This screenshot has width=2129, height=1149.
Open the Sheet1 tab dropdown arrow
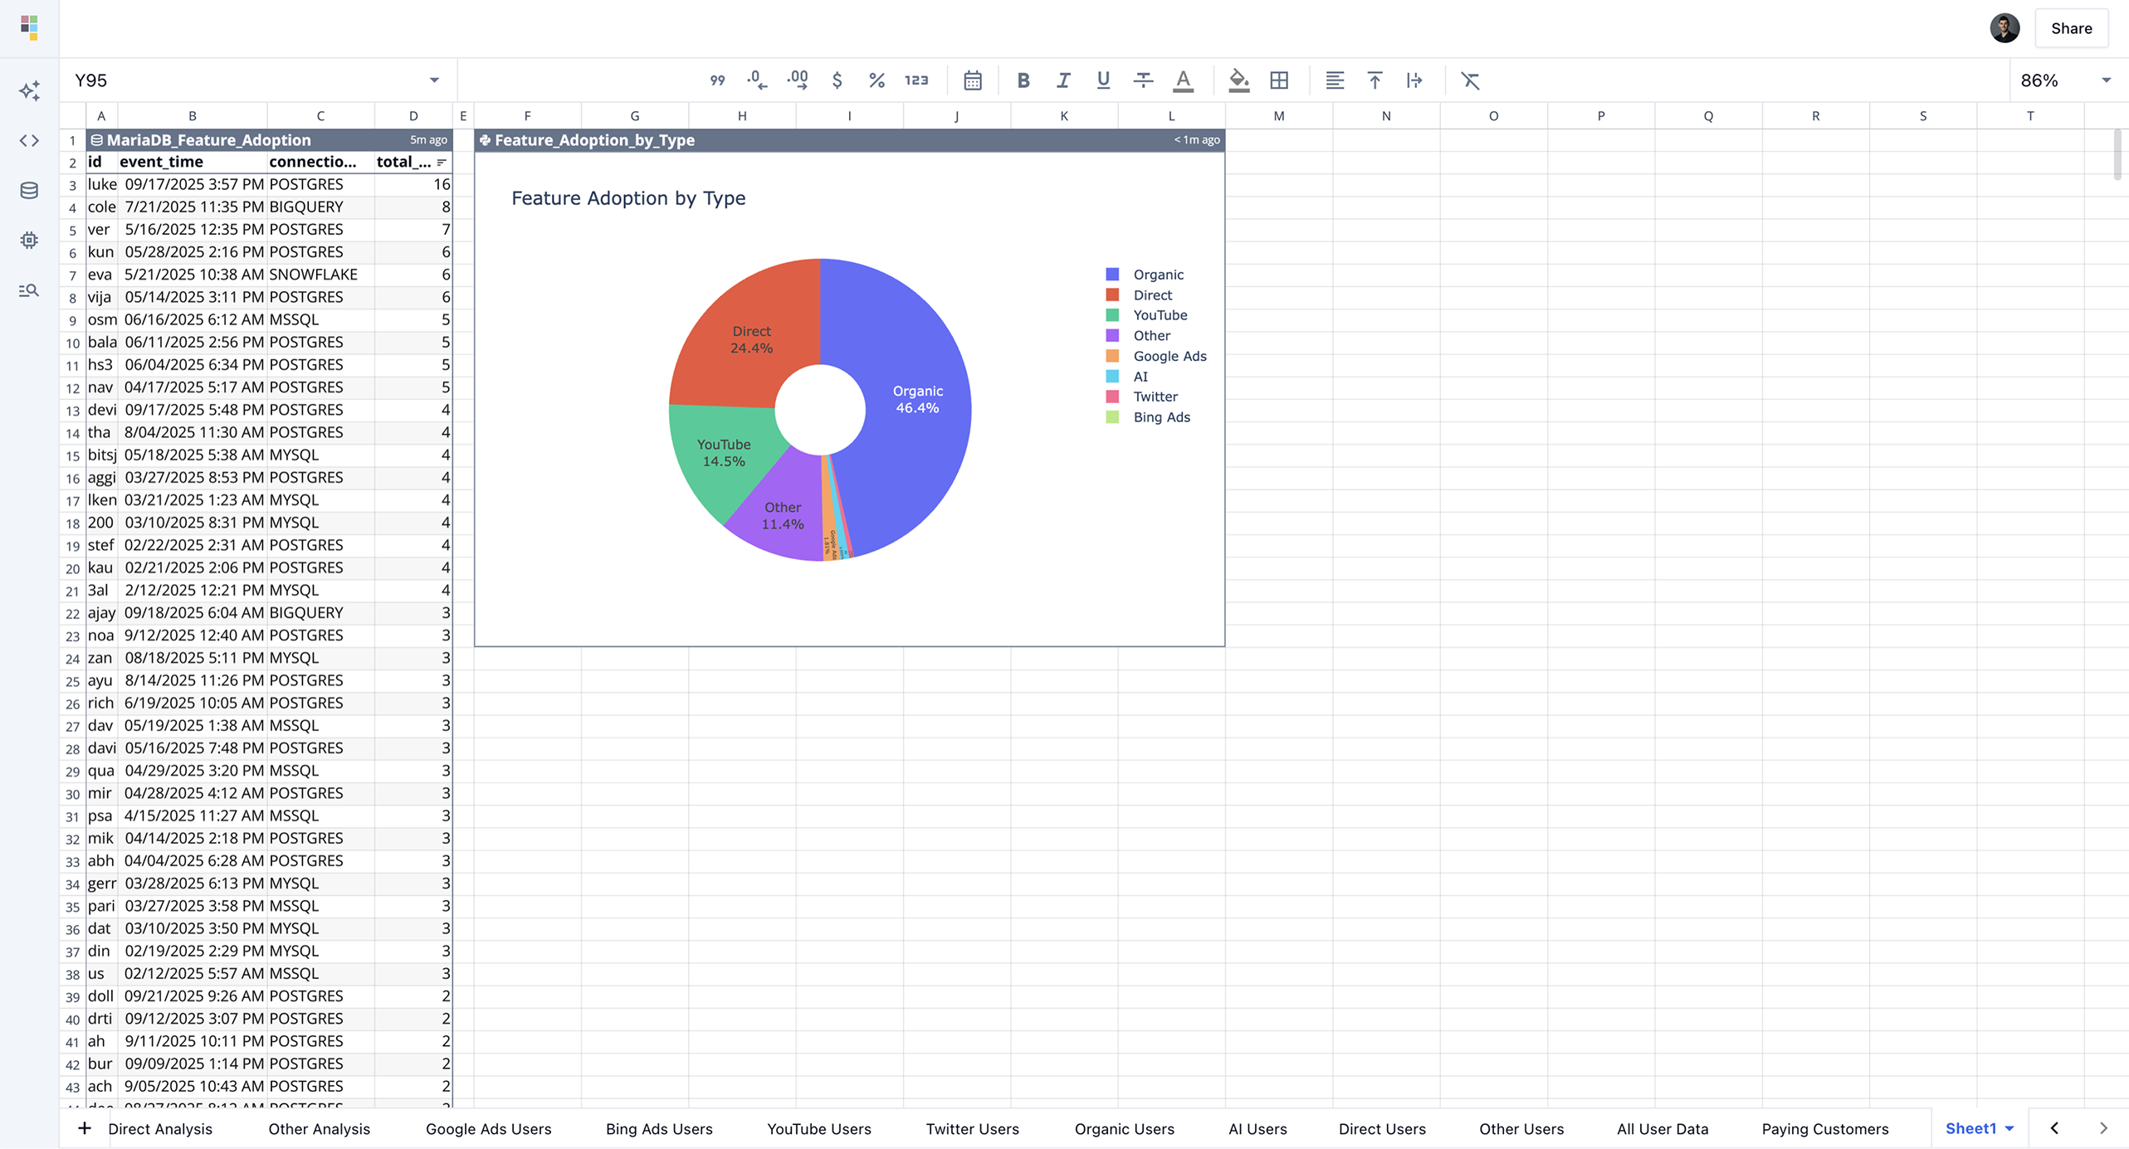tap(2009, 1128)
